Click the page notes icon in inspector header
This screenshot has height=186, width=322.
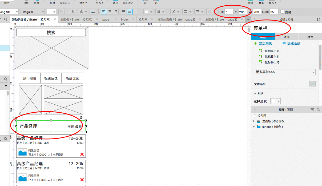pos(318,19)
